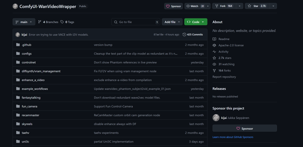Click the Star 2.7k button

click(257, 6)
